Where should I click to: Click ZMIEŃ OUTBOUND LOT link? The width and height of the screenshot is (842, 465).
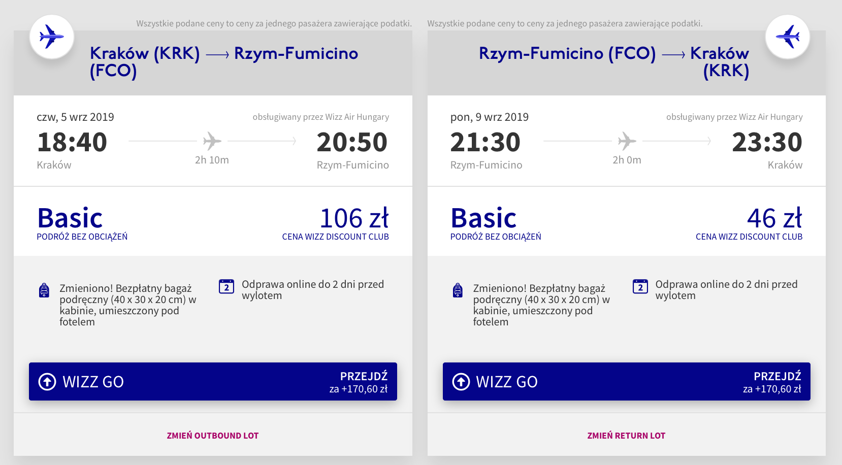tap(213, 436)
